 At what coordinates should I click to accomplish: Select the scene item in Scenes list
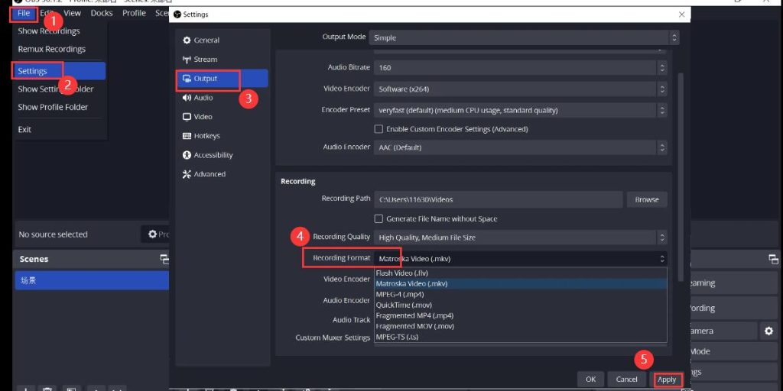pyautogui.click(x=90, y=280)
